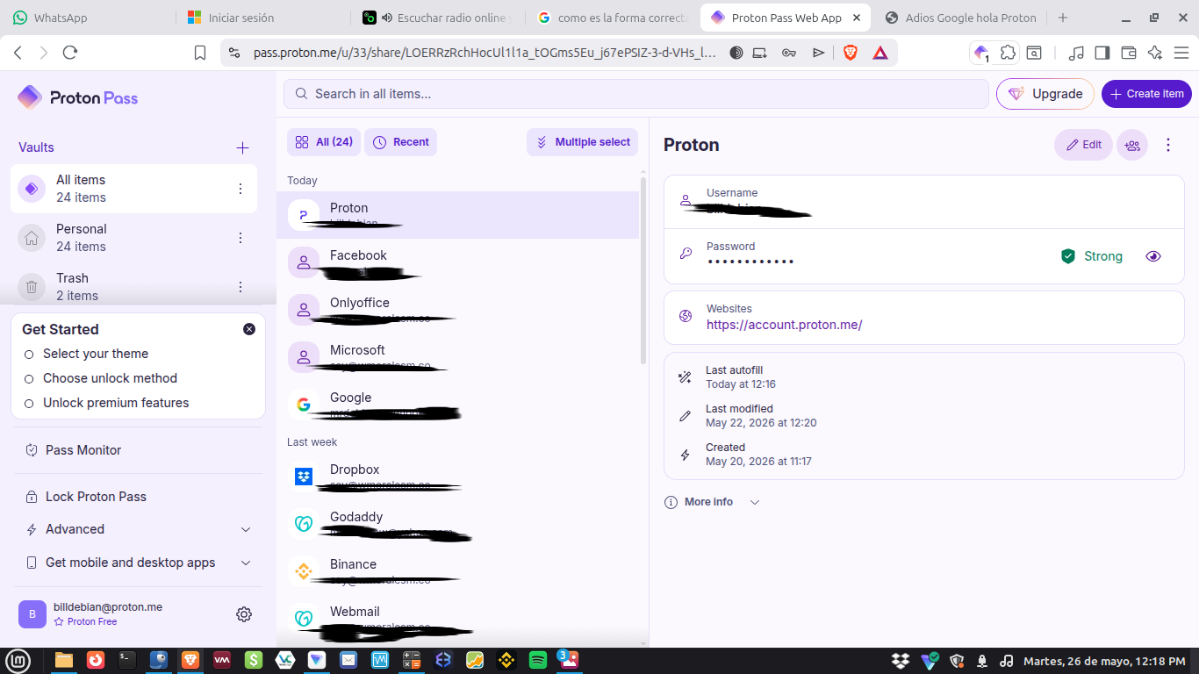
Task: Open Spotify from the taskbar
Action: coord(538,660)
